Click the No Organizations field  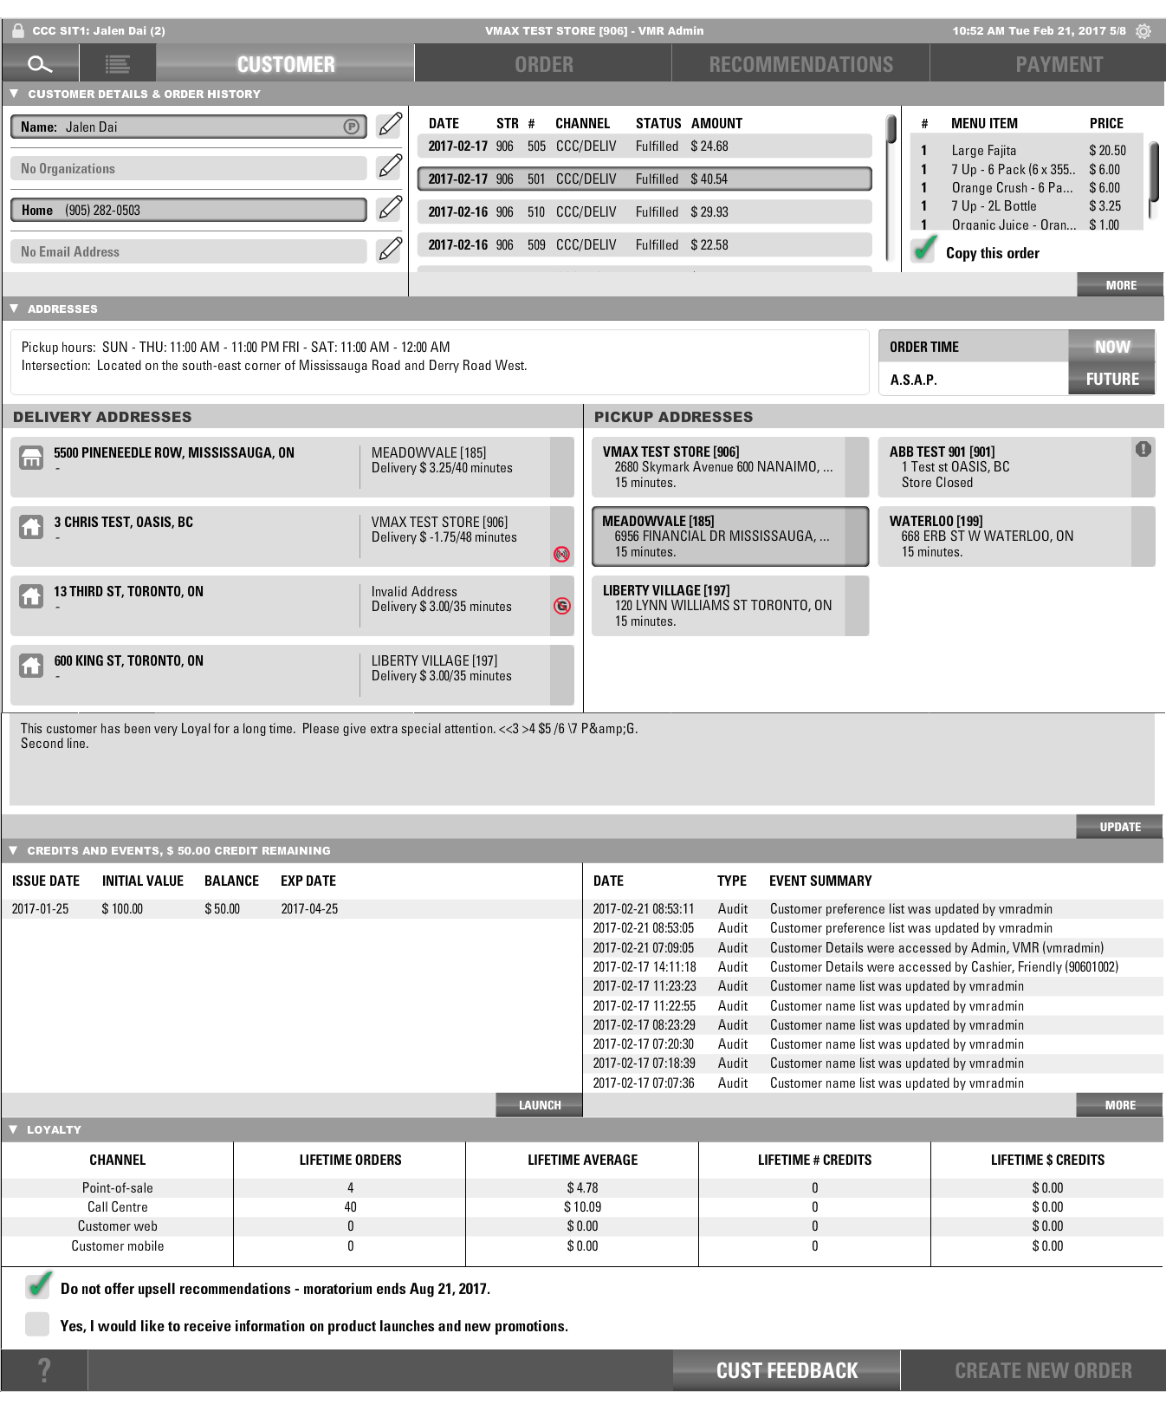pyautogui.click(x=189, y=168)
